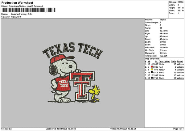Viewport: 185px width, 131px height.
Task: Click the yellow swatch in stop row 3
Action: point(152,70)
